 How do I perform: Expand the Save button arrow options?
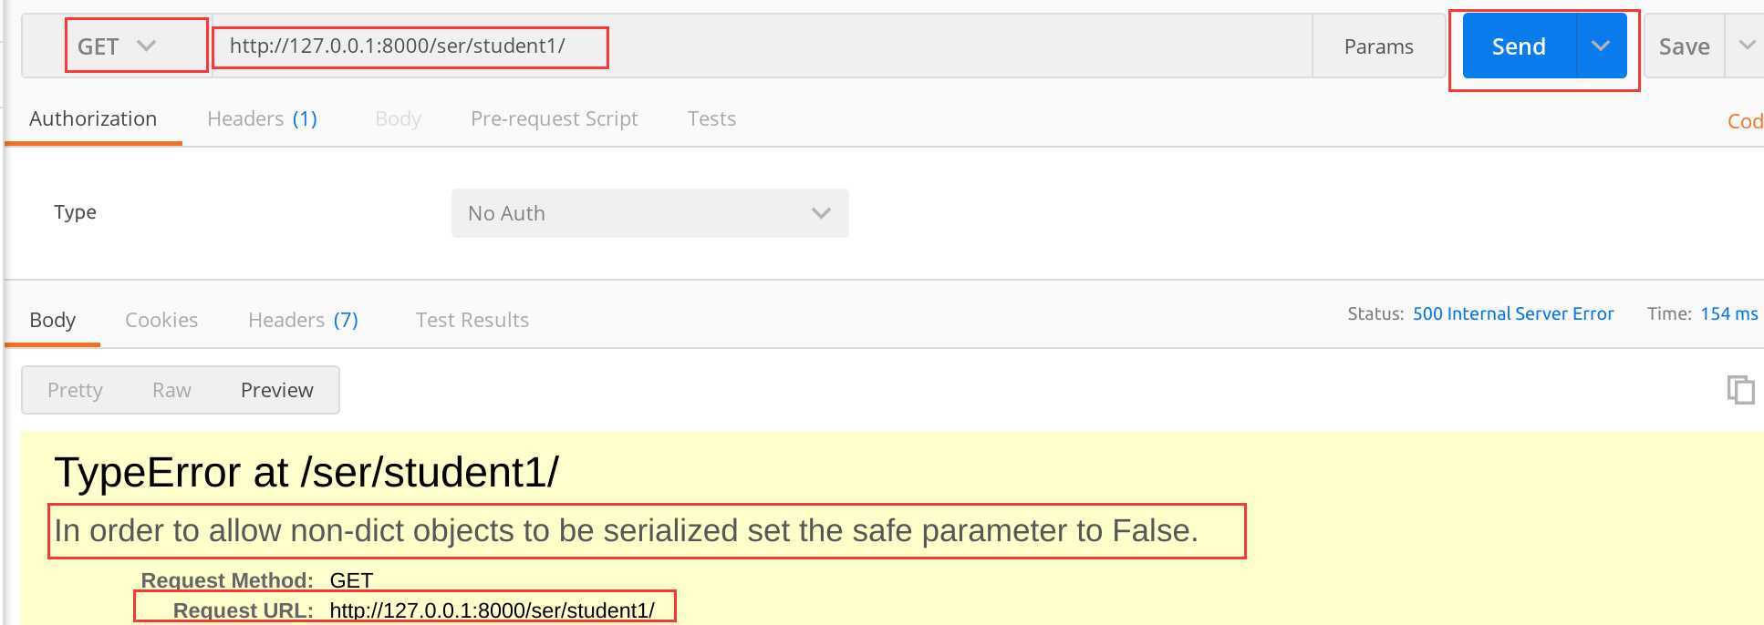pos(1746,46)
